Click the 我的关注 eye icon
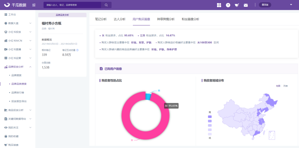 coord(6,128)
